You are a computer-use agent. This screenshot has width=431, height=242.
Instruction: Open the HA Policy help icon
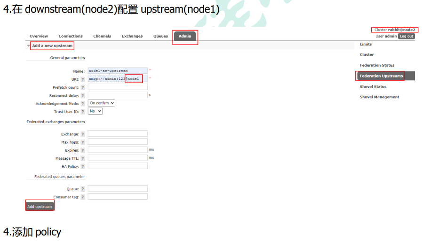(83, 166)
